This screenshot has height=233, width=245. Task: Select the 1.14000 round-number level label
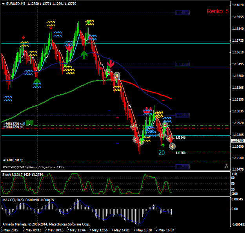point(182,13)
